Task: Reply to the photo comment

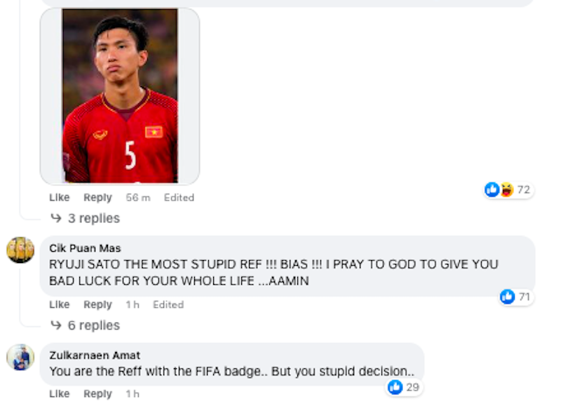Action: [x=97, y=198]
